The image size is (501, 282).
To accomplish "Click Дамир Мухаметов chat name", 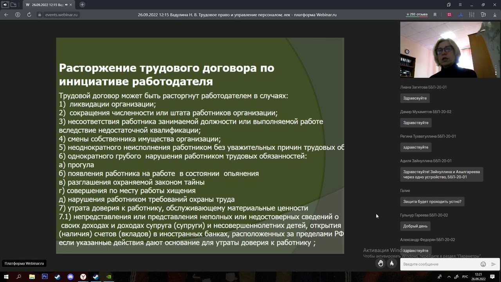I will pos(425,112).
